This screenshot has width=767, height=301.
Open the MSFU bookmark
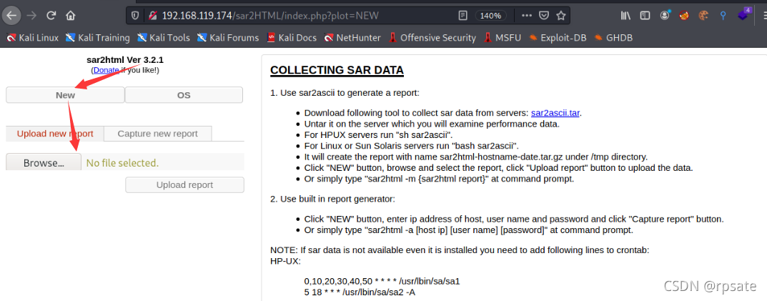pyautogui.click(x=503, y=37)
